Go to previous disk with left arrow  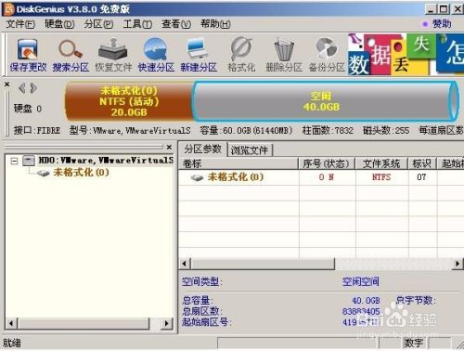pyautogui.click(x=21, y=88)
